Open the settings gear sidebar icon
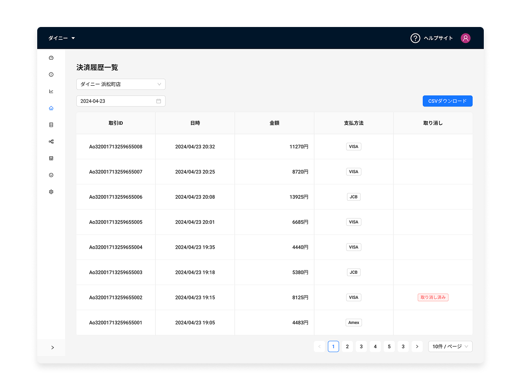 pos(51,192)
